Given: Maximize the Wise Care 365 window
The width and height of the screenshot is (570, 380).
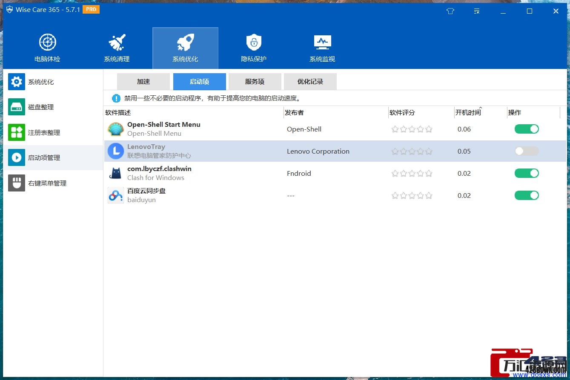Looking at the screenshot, I should coord(530,11).
